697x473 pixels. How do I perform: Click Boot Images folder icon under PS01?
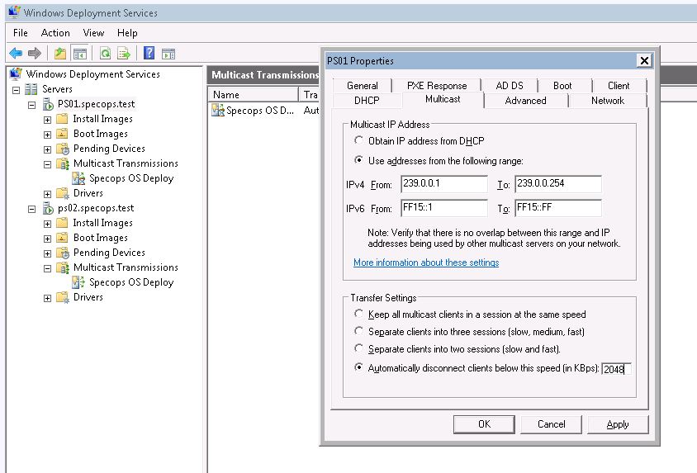click(62, 134)
